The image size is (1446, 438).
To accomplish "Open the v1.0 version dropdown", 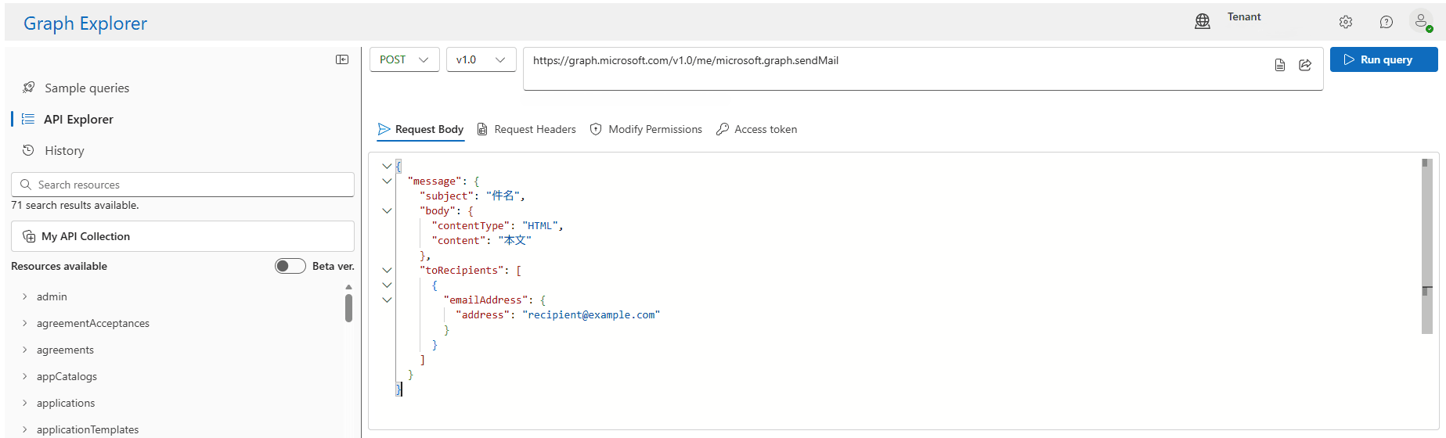I will [481, 59].
